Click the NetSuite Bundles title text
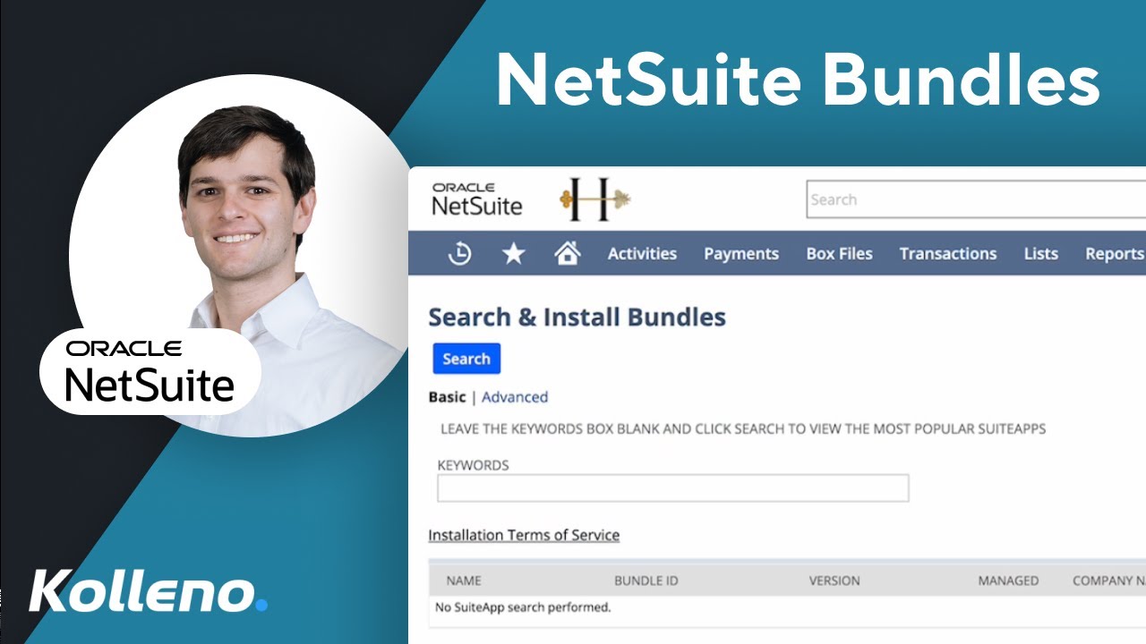 click(798, 80)
